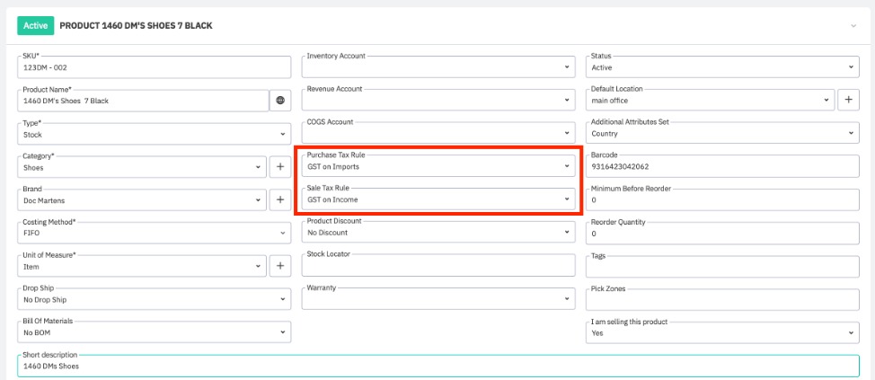The width and height of the screenshot is (875, 380).
Task: Open the Product Discount dropdown
Action: tap(437, 233)
